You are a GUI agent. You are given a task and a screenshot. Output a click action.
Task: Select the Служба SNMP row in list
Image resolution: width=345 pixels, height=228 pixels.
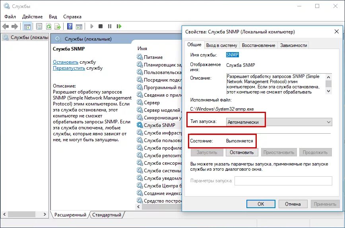[x=159, y=125]
